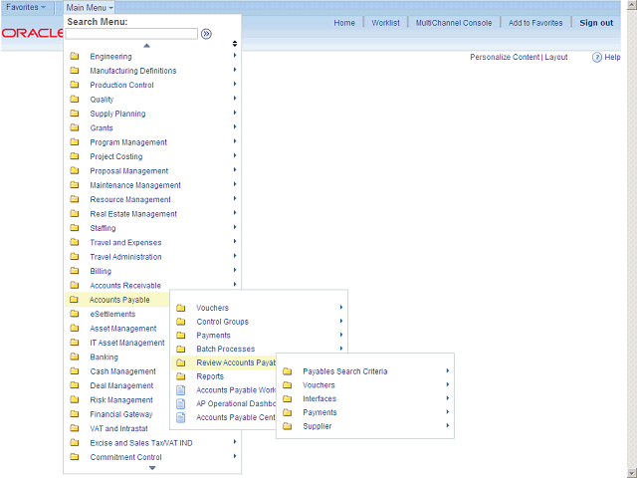This screenshot has width=637, height=478.
Task: Click the AP Operational Dashboard page icon
Action: pyautogui.click(x=180, y=404)
